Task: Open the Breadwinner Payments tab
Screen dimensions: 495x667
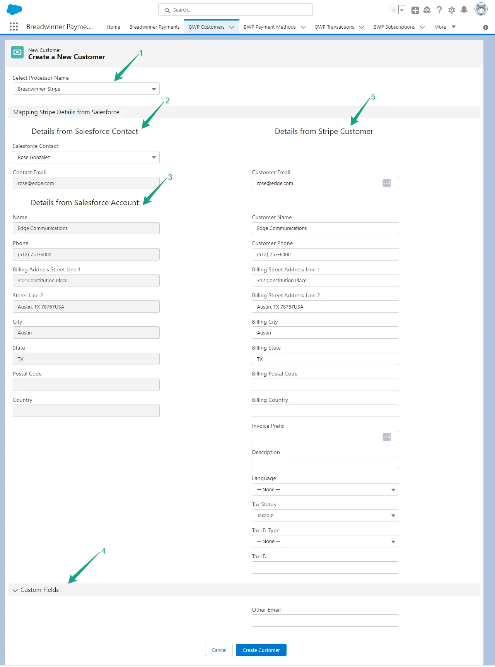Action: 155,27
